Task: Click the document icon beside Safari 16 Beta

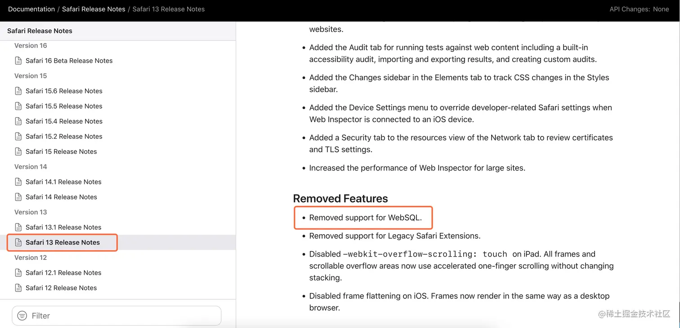Action: pyautogui.click(x=18, y=61)
